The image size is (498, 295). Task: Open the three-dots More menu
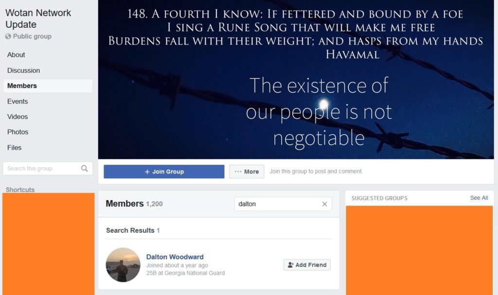[247, 172]
